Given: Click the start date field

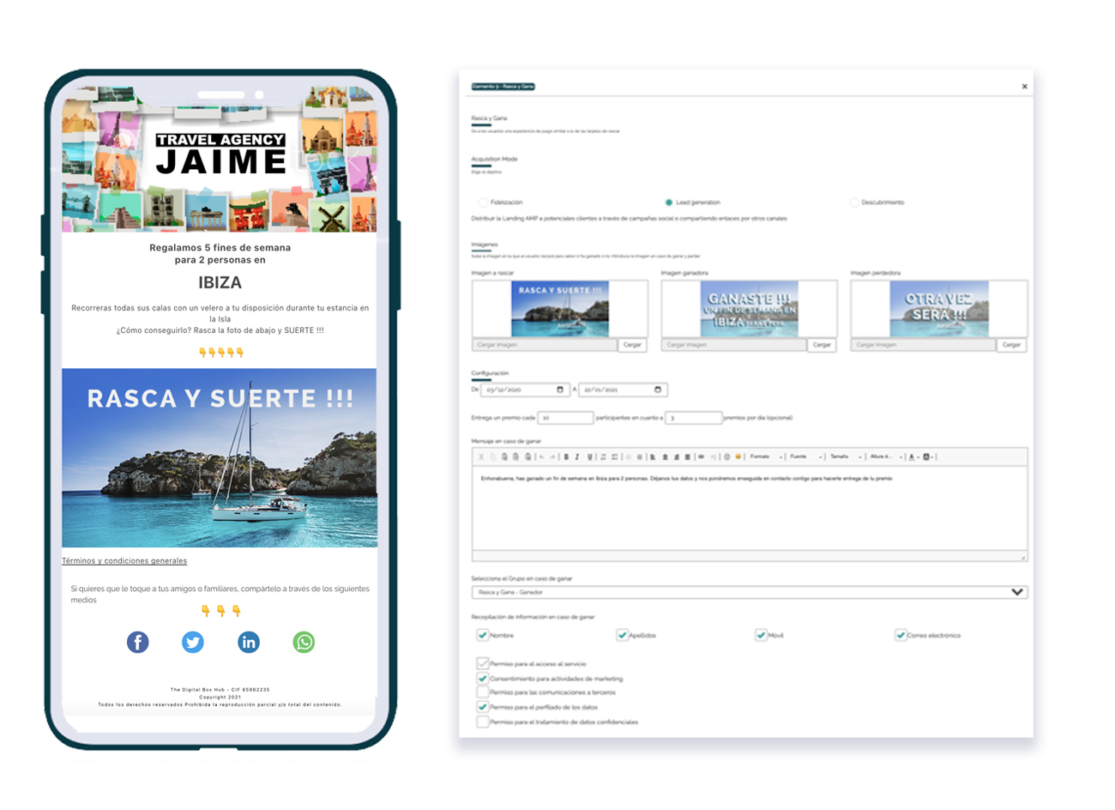Looking at the screenshot, I should 524,390.
